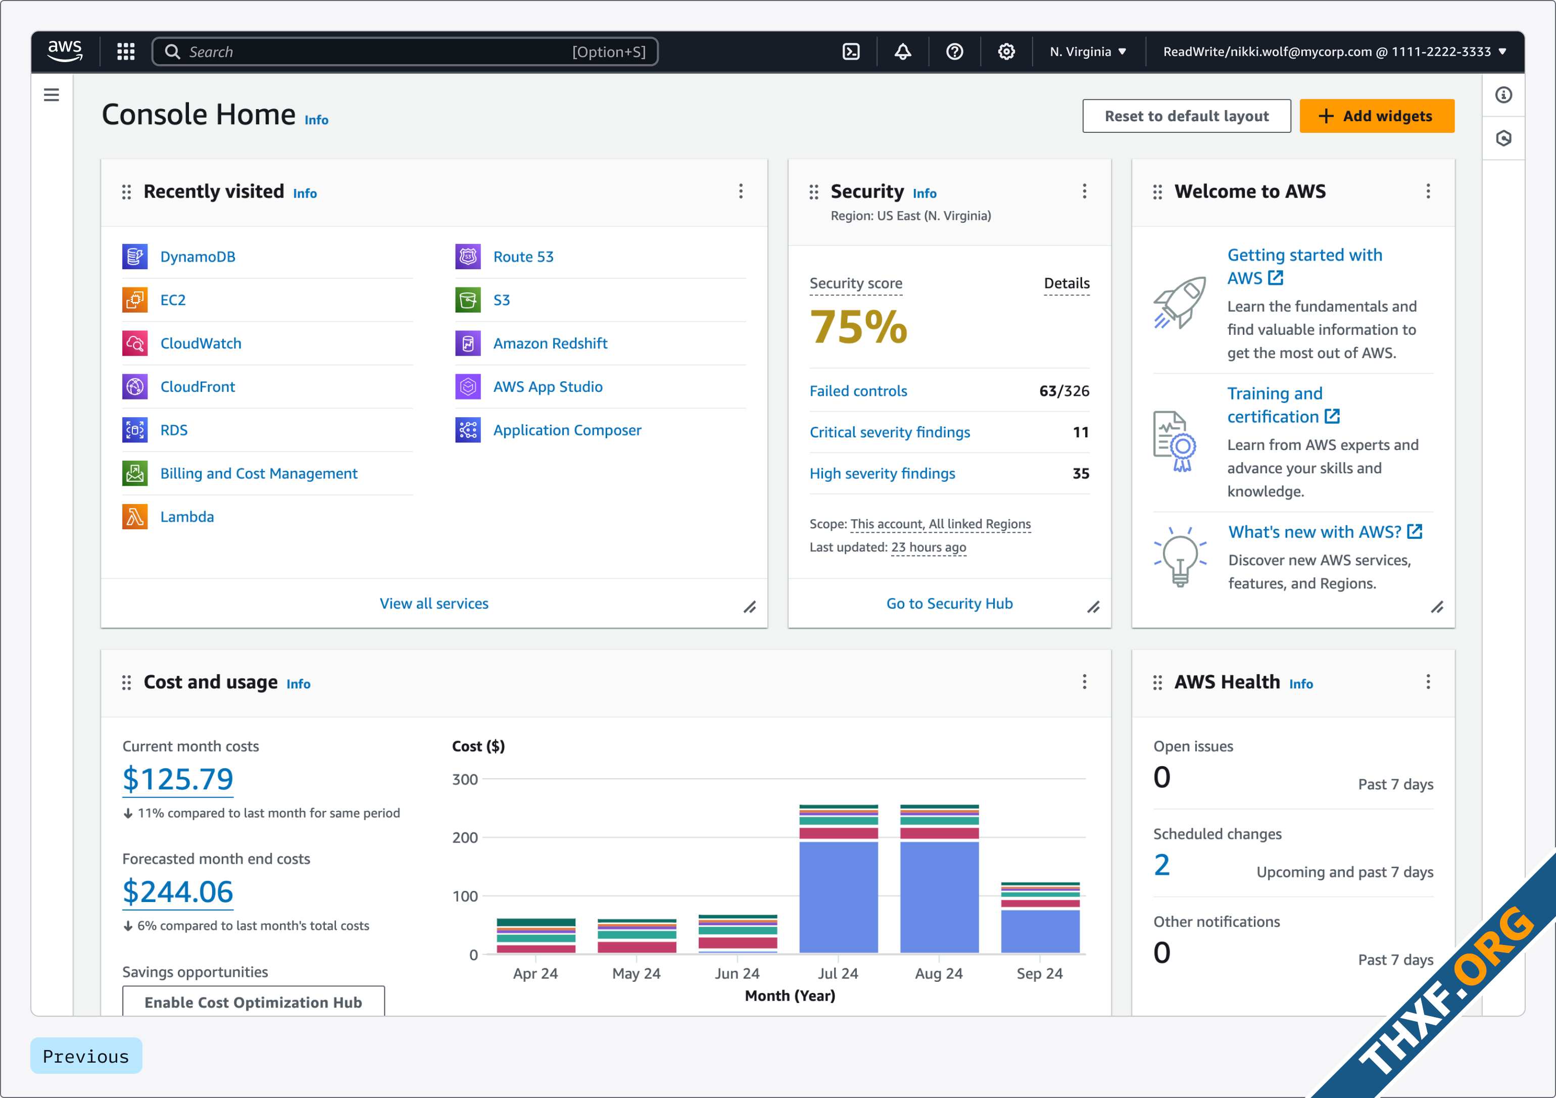Click the AWS App Studio icon
This screenshot has width=1556, height=1098.
pos(468,387)
